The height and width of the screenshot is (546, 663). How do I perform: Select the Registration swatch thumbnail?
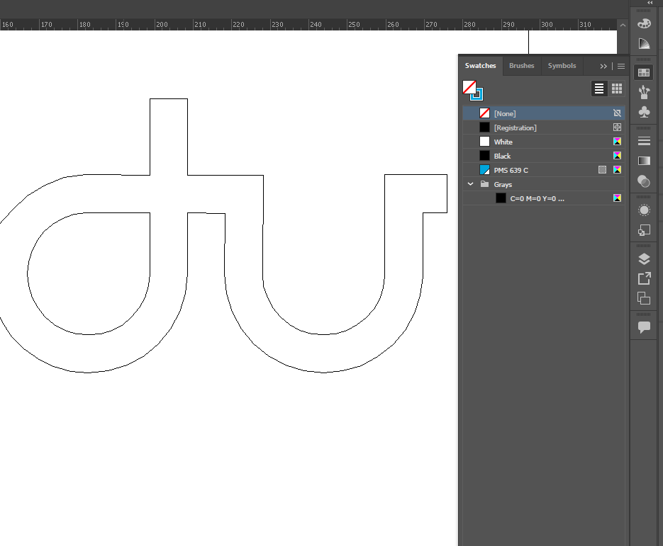(484, 127)
